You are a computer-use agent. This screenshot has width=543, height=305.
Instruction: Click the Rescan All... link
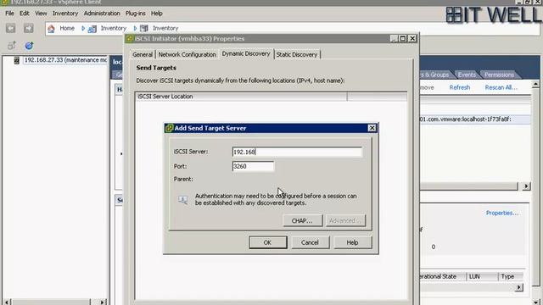coord(501,87)
